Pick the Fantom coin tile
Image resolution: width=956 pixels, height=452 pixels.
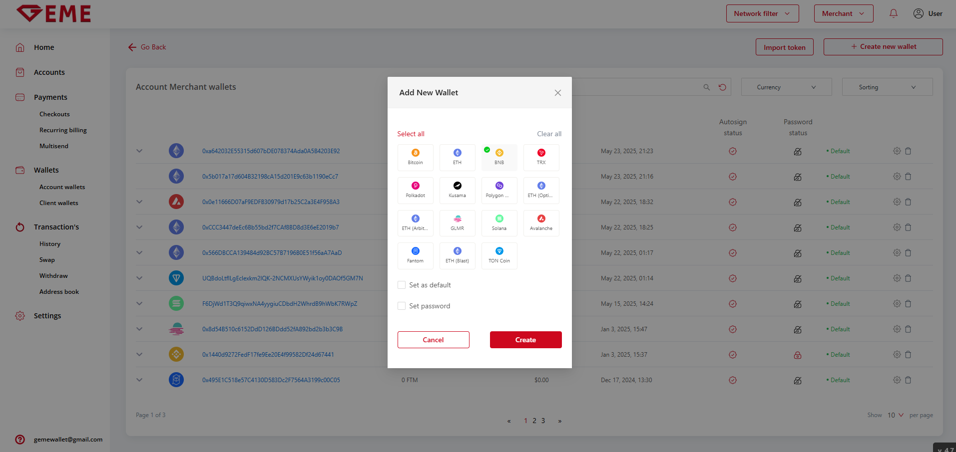(x=415, y=255)
